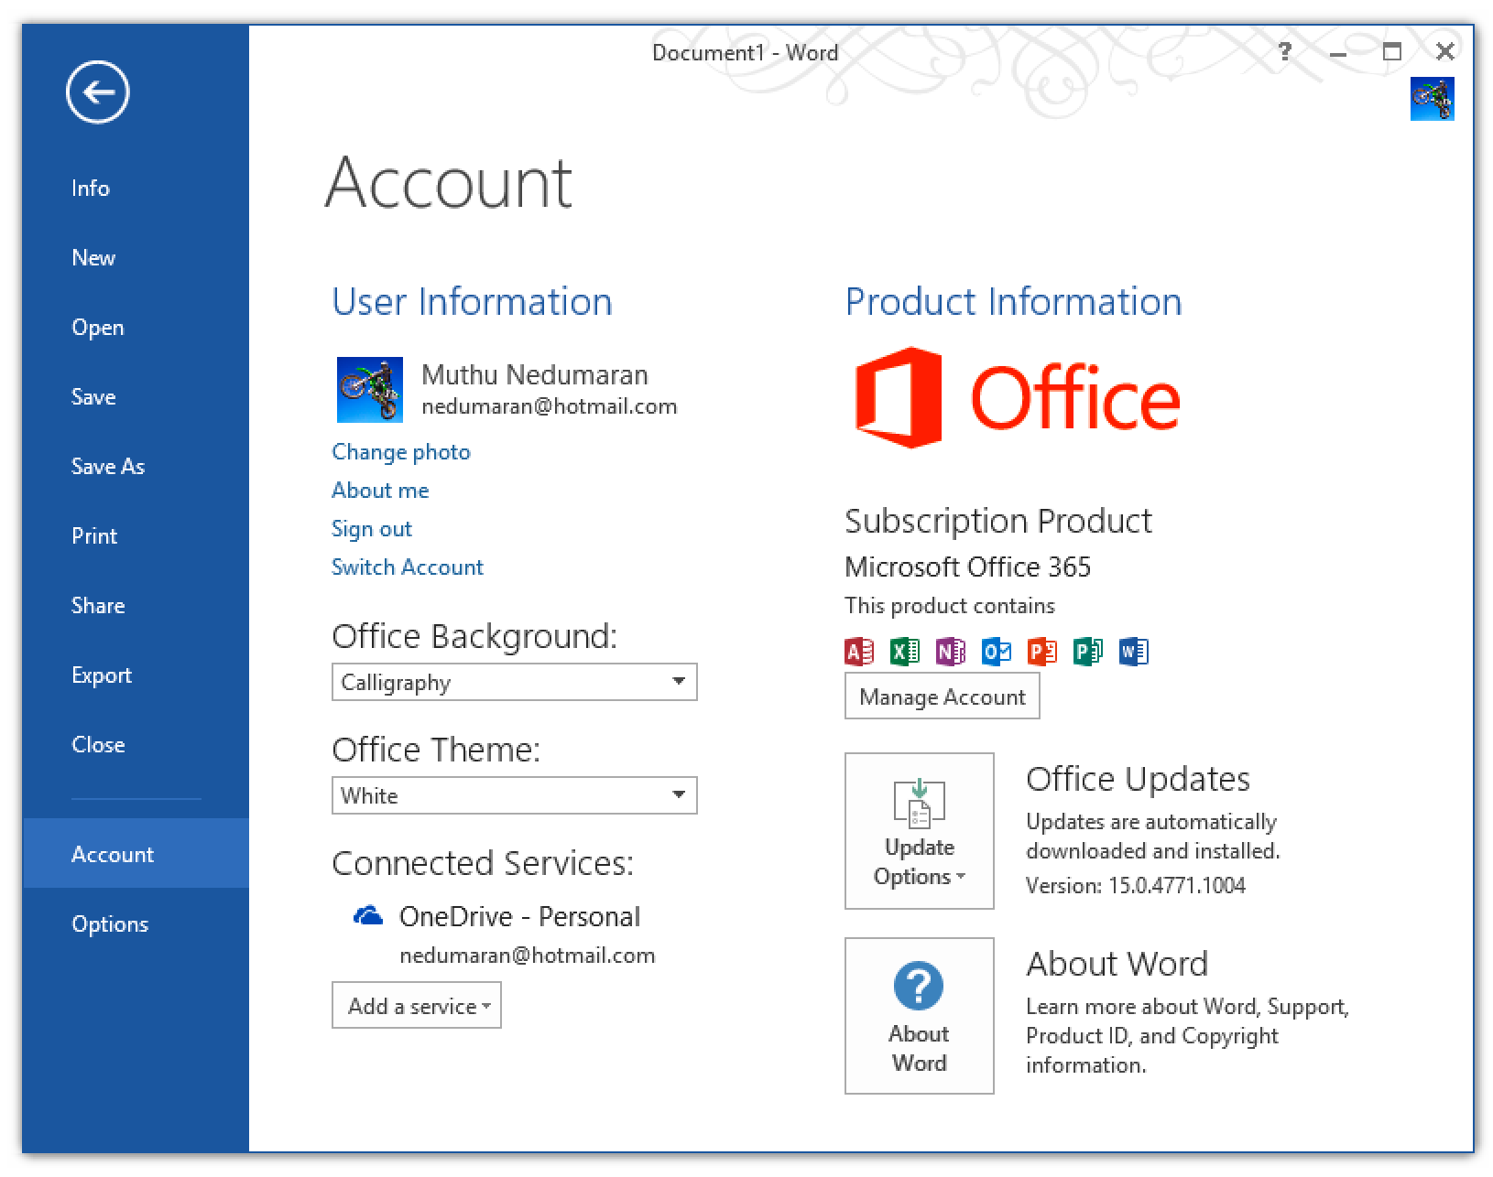Expand the Add a service menu

click(x=417, y=1006)
